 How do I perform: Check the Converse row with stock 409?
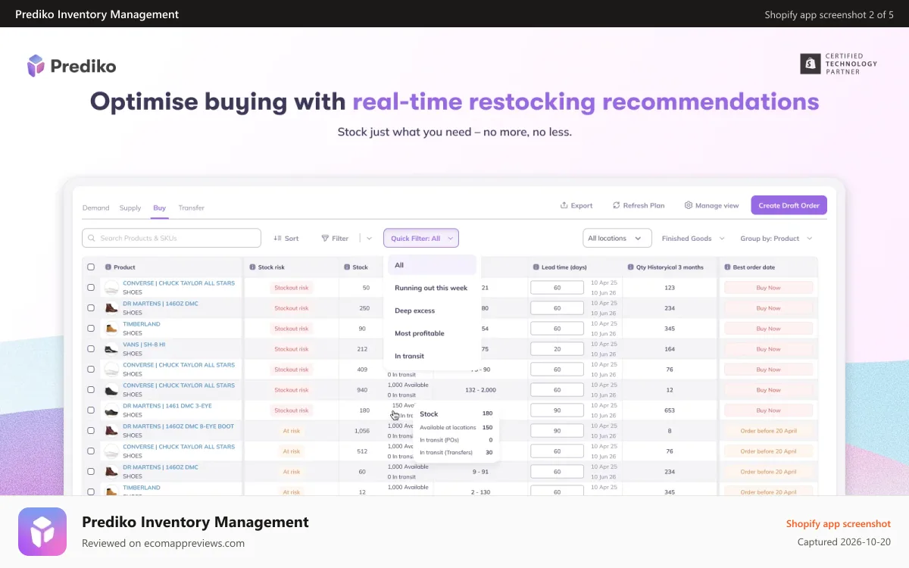tap(91, 370)
